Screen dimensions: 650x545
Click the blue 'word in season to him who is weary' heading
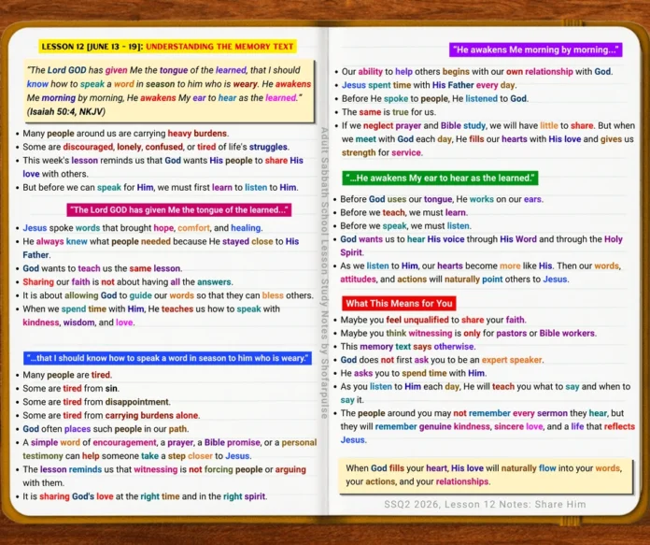click(x=167, y=358)
